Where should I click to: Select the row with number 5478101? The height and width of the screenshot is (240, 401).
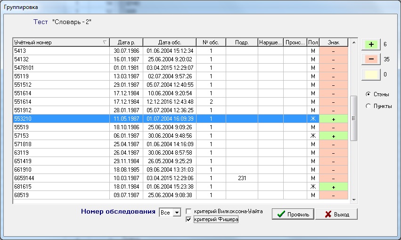point(61,68)
